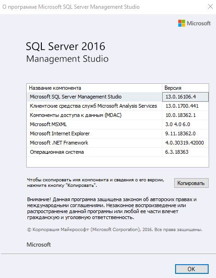Image resolution: width=216 pixels, height=278 pixels.
Task: Close the About dialog with X
Action: 210,7
